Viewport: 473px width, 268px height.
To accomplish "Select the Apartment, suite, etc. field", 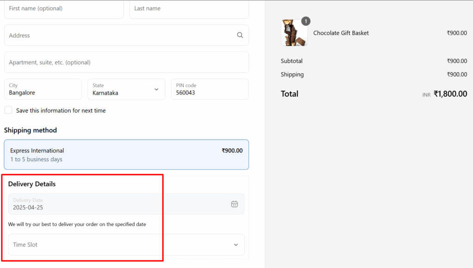I will 126,62.
